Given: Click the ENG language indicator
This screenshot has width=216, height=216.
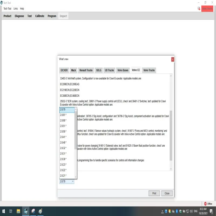Looking at the screenshot, I should [x=195, y=211].
